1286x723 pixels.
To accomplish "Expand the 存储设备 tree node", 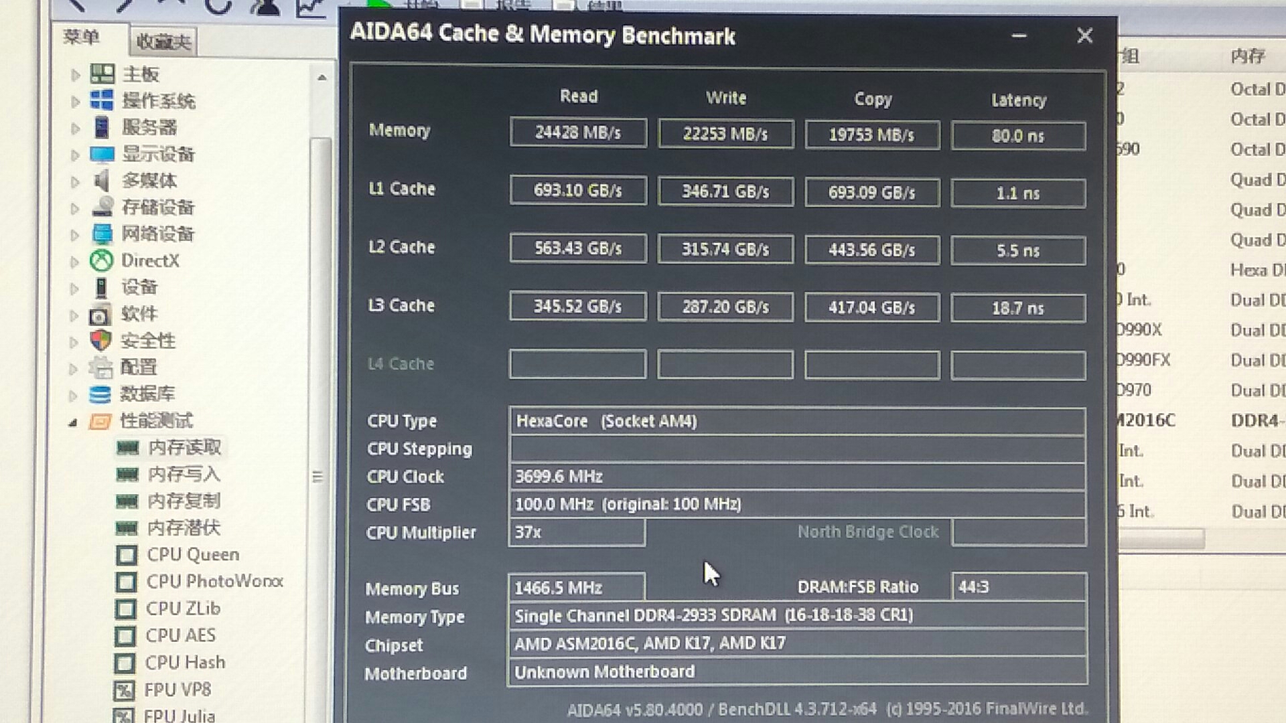I will 74,208.
